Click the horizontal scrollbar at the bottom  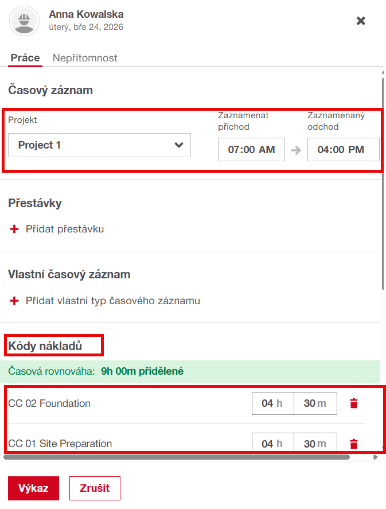176,457
